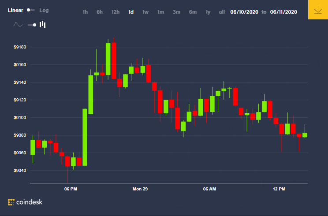Select the all time range
The height and width of the screenshot is (216, 328).
pos(222,12)
